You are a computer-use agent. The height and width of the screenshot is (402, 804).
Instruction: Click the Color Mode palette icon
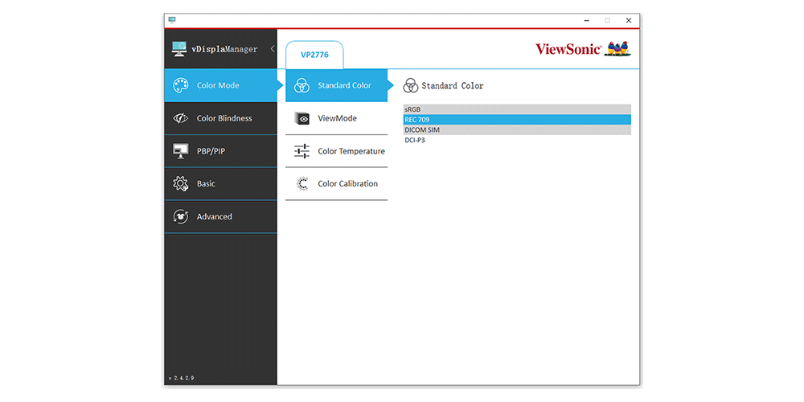[x=180, y=86]
